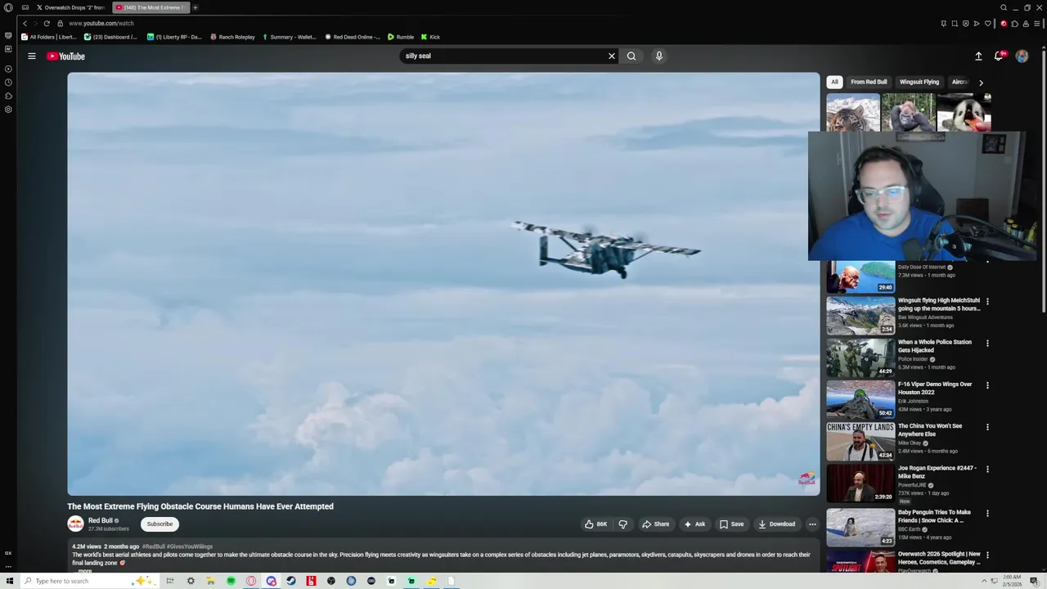Reload the page
This screenshot has height=589, width=1047.
click(x=47, y=23)
